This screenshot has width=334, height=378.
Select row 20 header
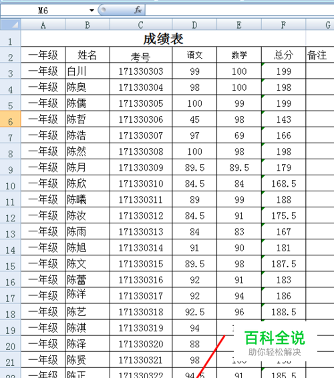click(x=11, y=343)
